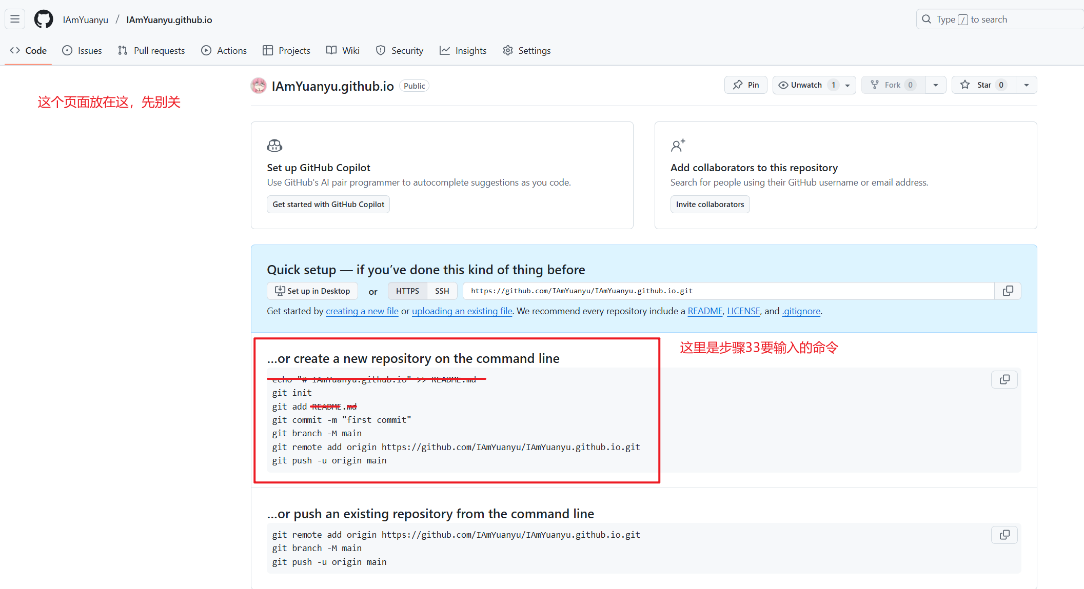
Task: Copy the repository HTTPS URL to clipboard
Action: [1008, 291]
